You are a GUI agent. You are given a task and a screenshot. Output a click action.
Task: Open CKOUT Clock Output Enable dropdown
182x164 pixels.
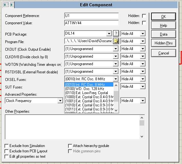pyautogui.click(x=116, y=49)
